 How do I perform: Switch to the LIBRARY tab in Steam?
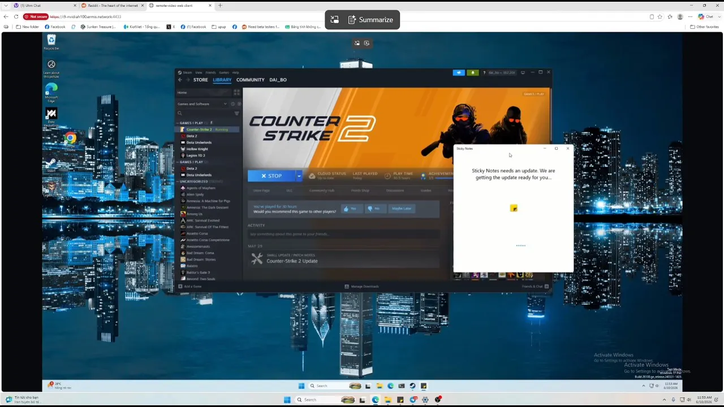pos(222,80)
